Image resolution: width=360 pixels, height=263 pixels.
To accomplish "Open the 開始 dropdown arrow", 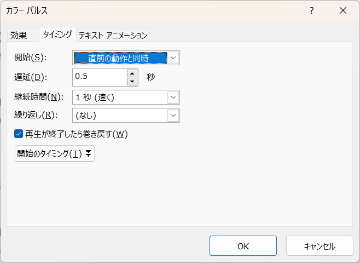I will click(173, 58).
